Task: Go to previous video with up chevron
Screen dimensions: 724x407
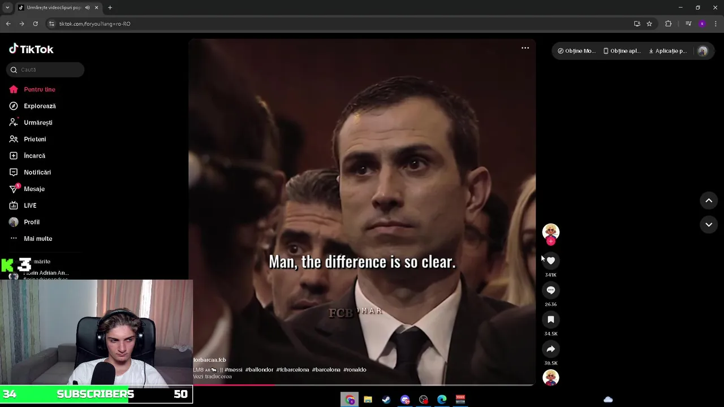Action: pos(709,201)
